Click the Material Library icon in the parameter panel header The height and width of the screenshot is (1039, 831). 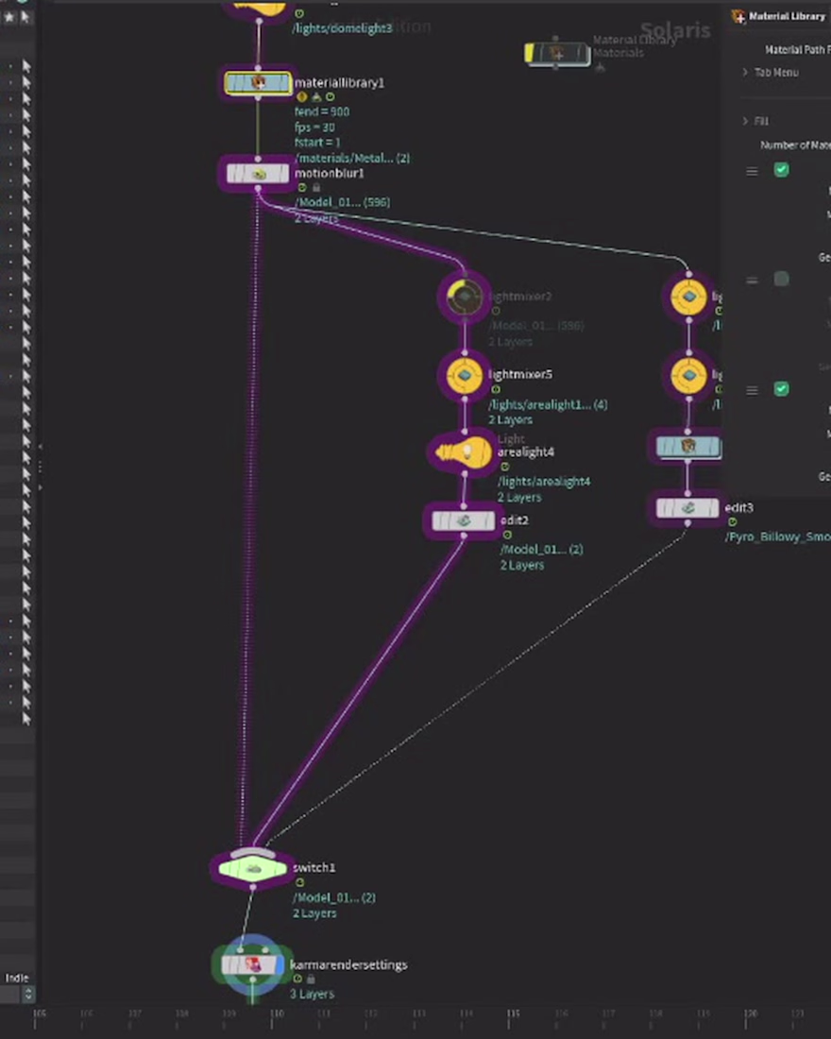pos(738,16)
